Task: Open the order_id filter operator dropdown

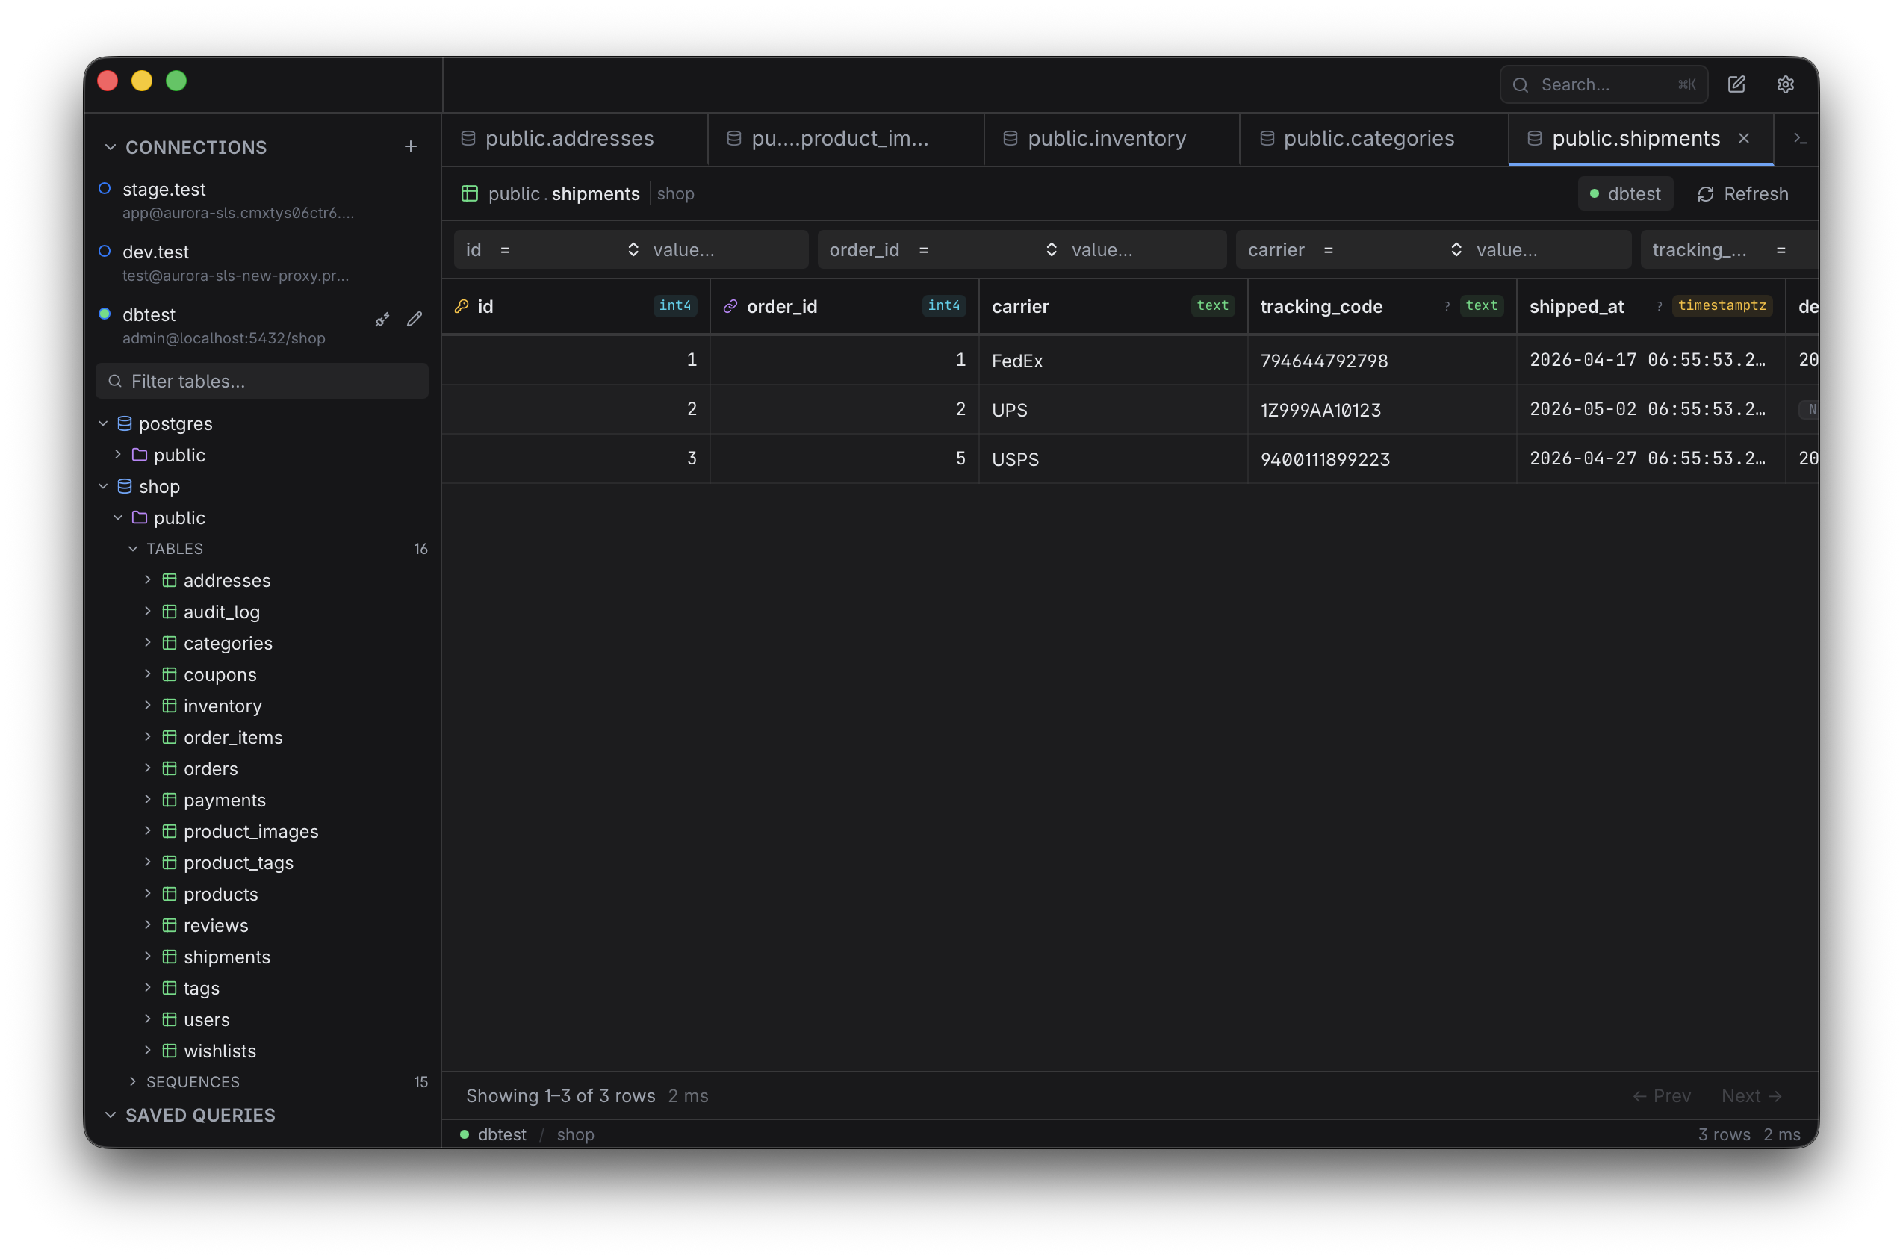Action: [x=987, y=249]
